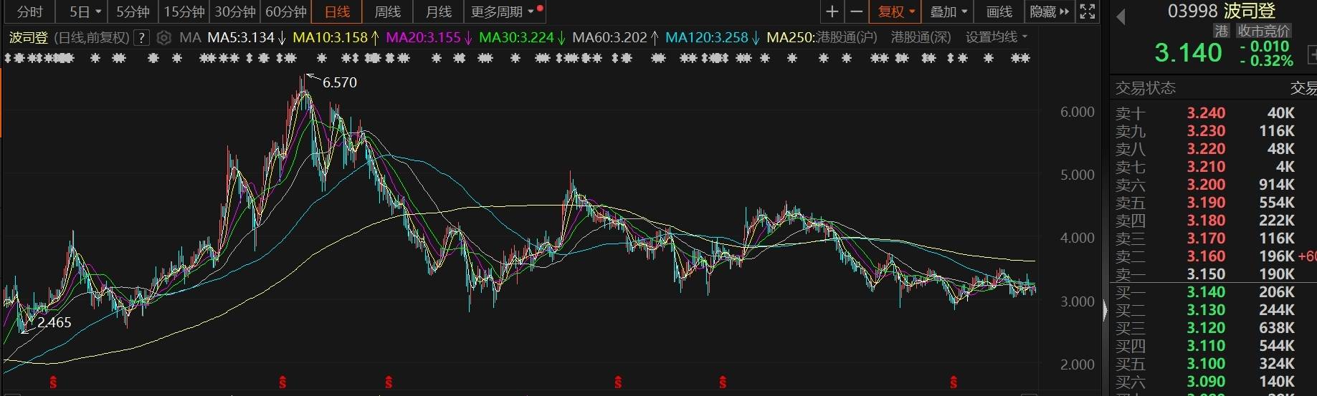Open the 复权 dropdown

[896, 11]
